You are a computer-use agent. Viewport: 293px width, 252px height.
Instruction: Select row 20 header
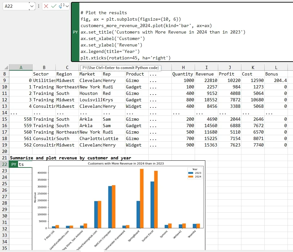pyautogui.click(x=5, y=151)
